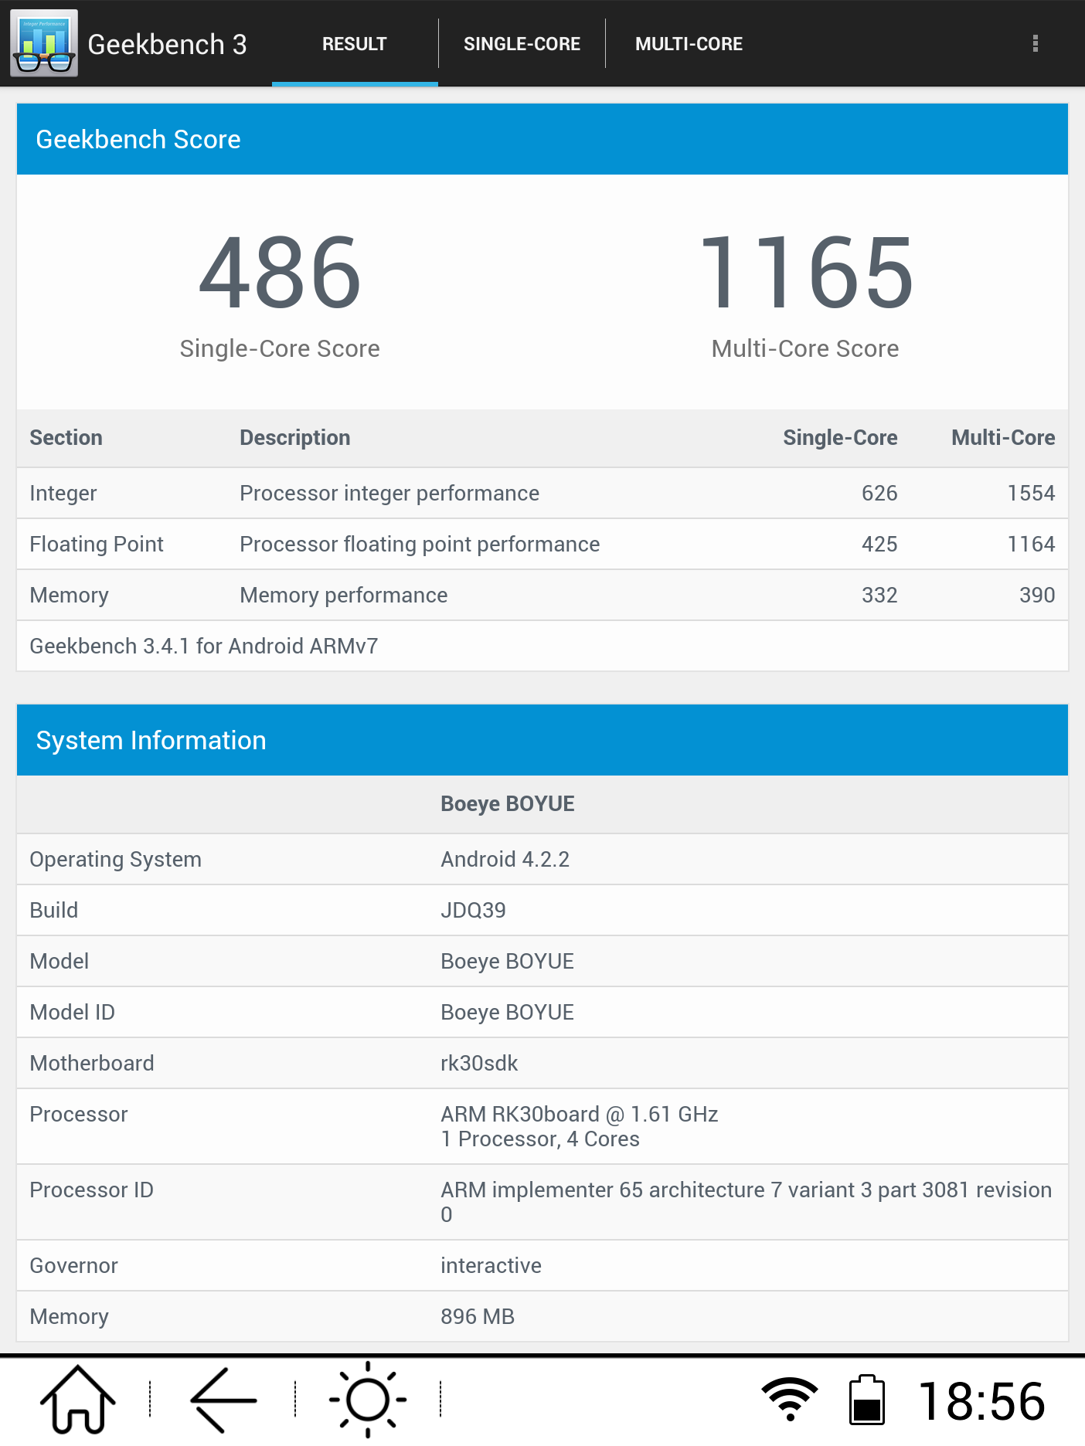
Task: Select the Memory performance row
Action: tap(542, 595)
